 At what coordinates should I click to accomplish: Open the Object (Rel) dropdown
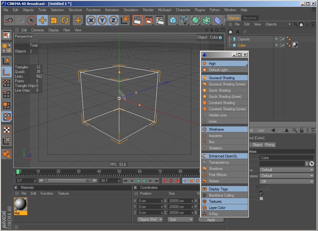[150, 220]
